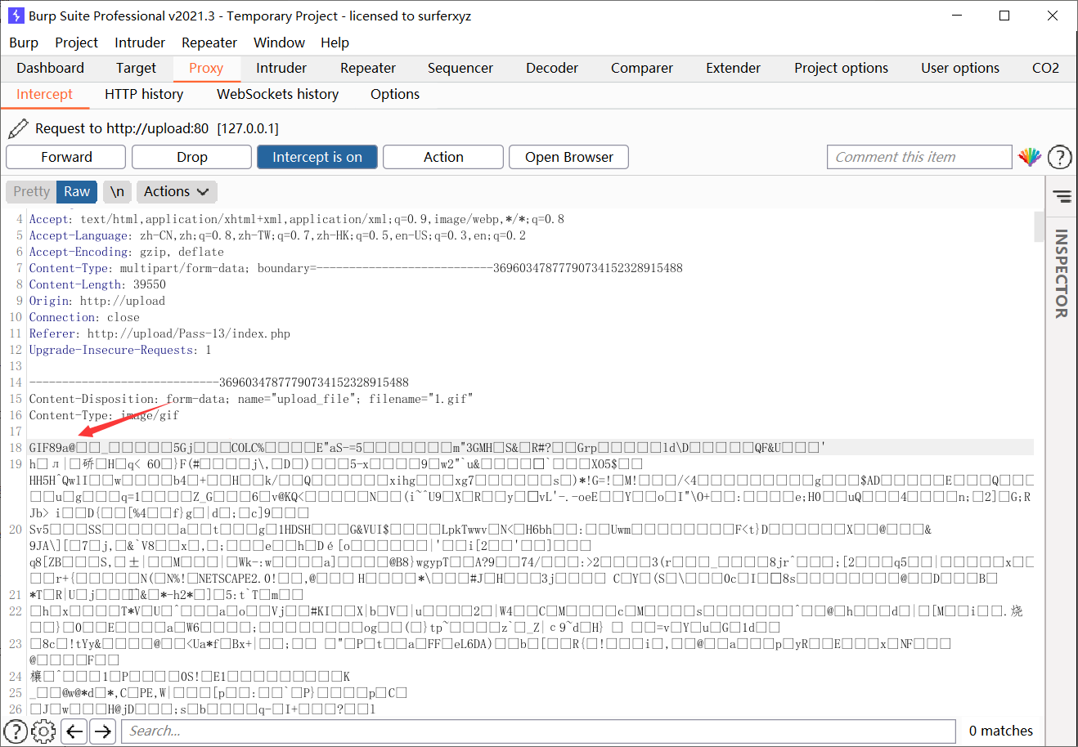Click the Content-Length header line

click(x=97, y=284)
